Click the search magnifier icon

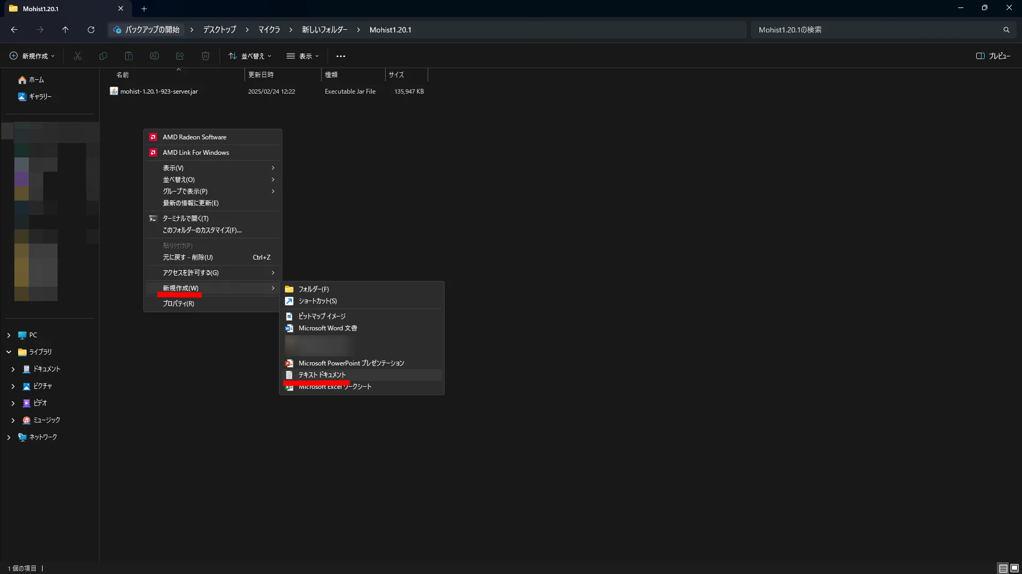pos(1006,30)
